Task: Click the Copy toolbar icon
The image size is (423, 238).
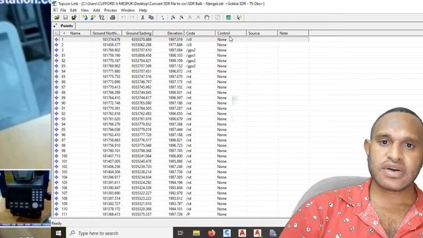Action: click(151, 18)
